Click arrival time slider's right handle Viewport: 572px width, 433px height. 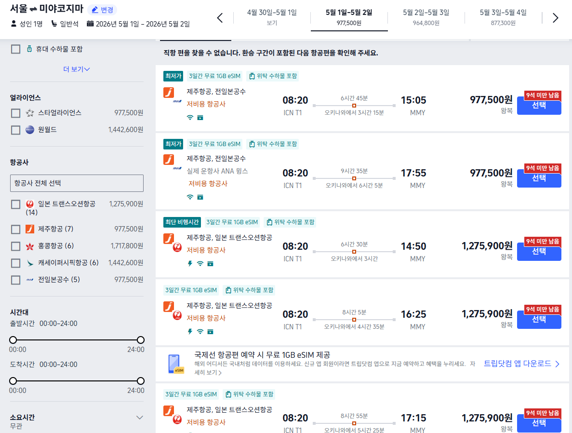point(140,381)
